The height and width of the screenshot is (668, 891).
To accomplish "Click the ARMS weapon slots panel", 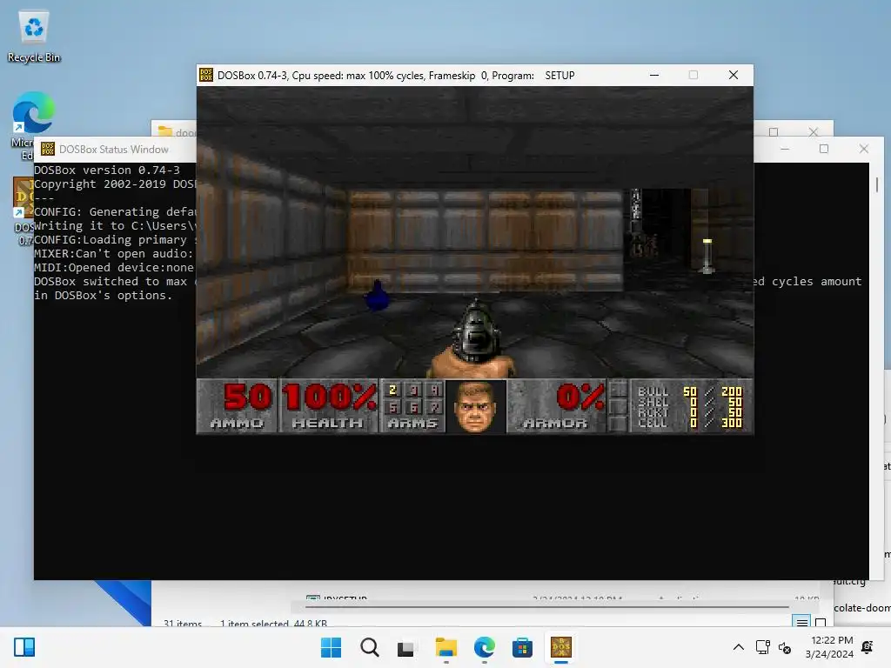I will pyautogui.click(x=412, y=405).
